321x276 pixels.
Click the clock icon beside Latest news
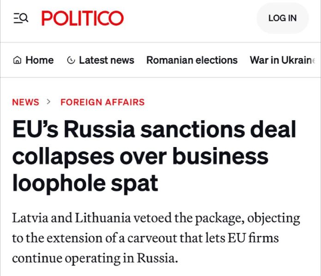tap(71, 60)
